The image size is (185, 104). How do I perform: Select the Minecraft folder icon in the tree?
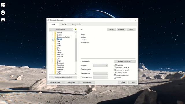[x=55, y=54]
